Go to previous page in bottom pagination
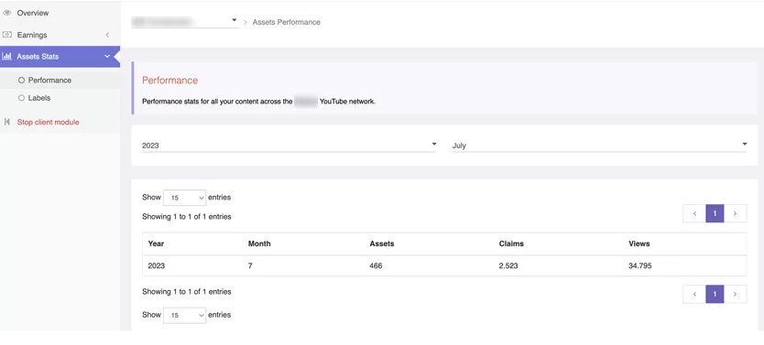 coord(694,294)
